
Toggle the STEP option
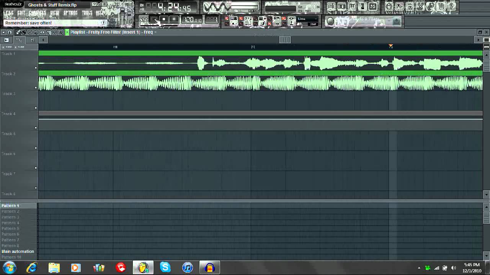(7, 47)
